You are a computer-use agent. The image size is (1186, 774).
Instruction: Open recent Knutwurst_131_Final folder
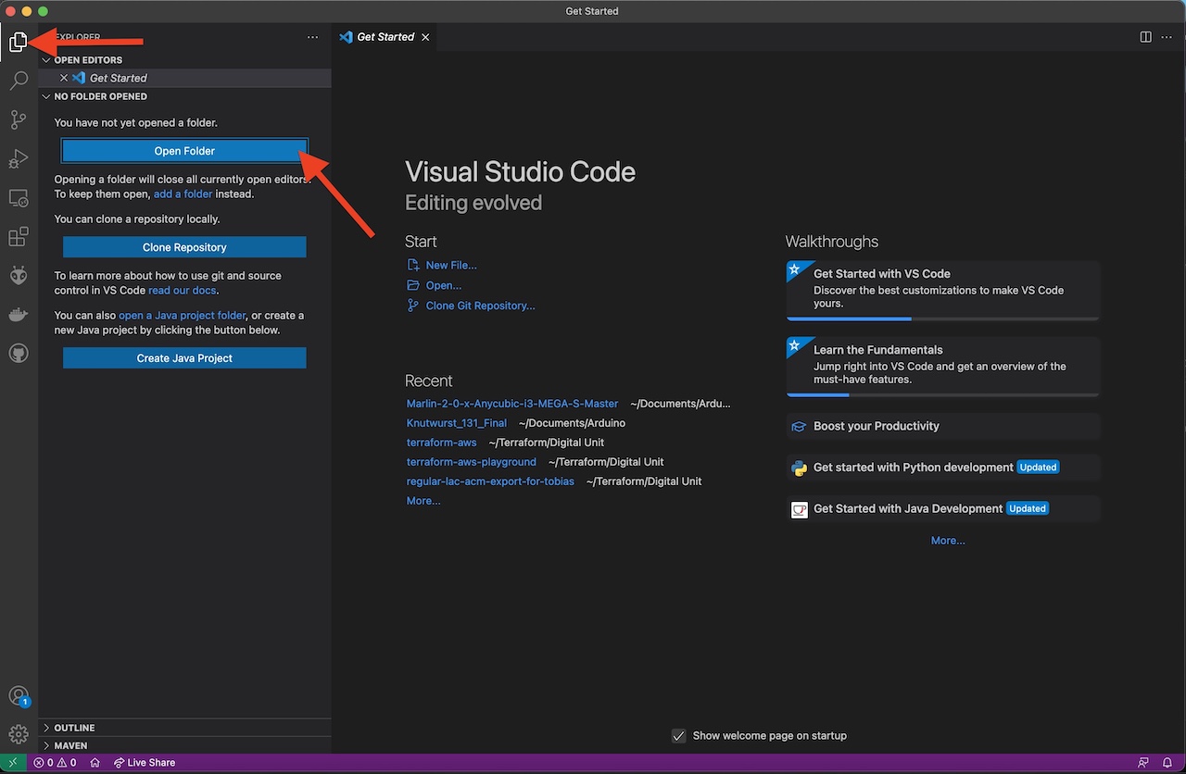457,423
